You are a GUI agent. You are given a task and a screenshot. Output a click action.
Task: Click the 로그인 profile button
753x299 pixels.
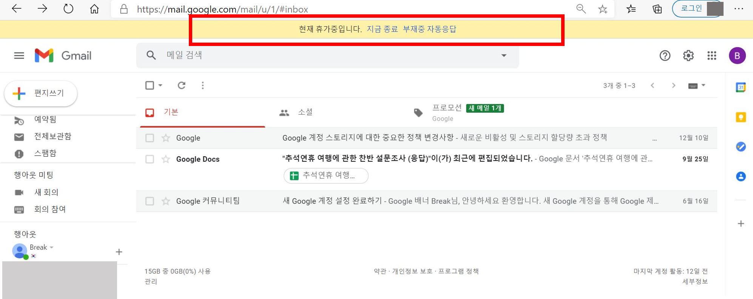697,9
